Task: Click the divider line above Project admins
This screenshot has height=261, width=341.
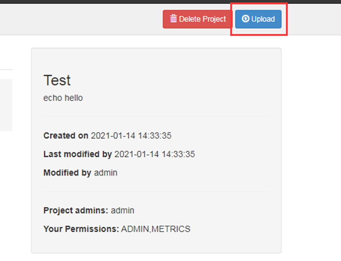Action: click(156, 191)
